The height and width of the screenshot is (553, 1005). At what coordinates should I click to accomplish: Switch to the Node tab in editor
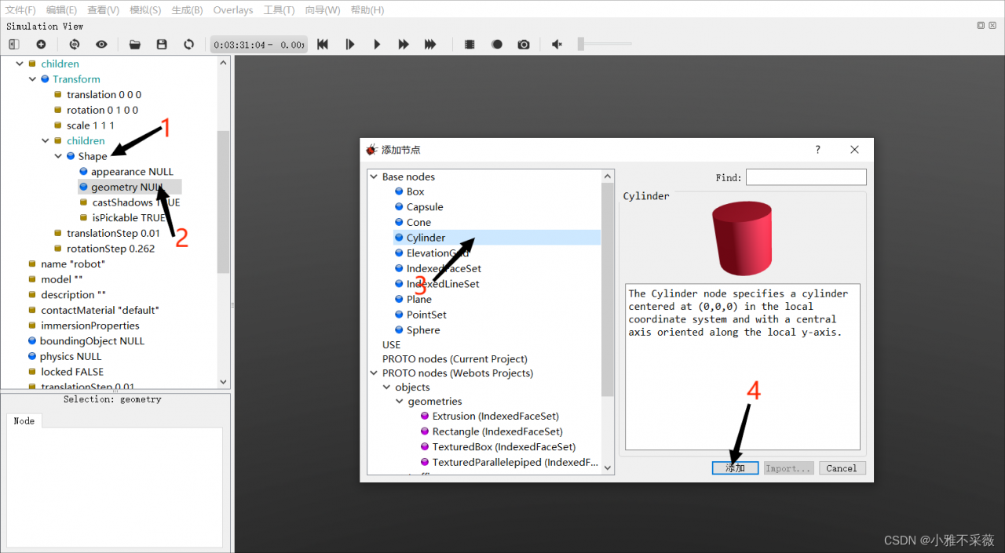[24, 421]
